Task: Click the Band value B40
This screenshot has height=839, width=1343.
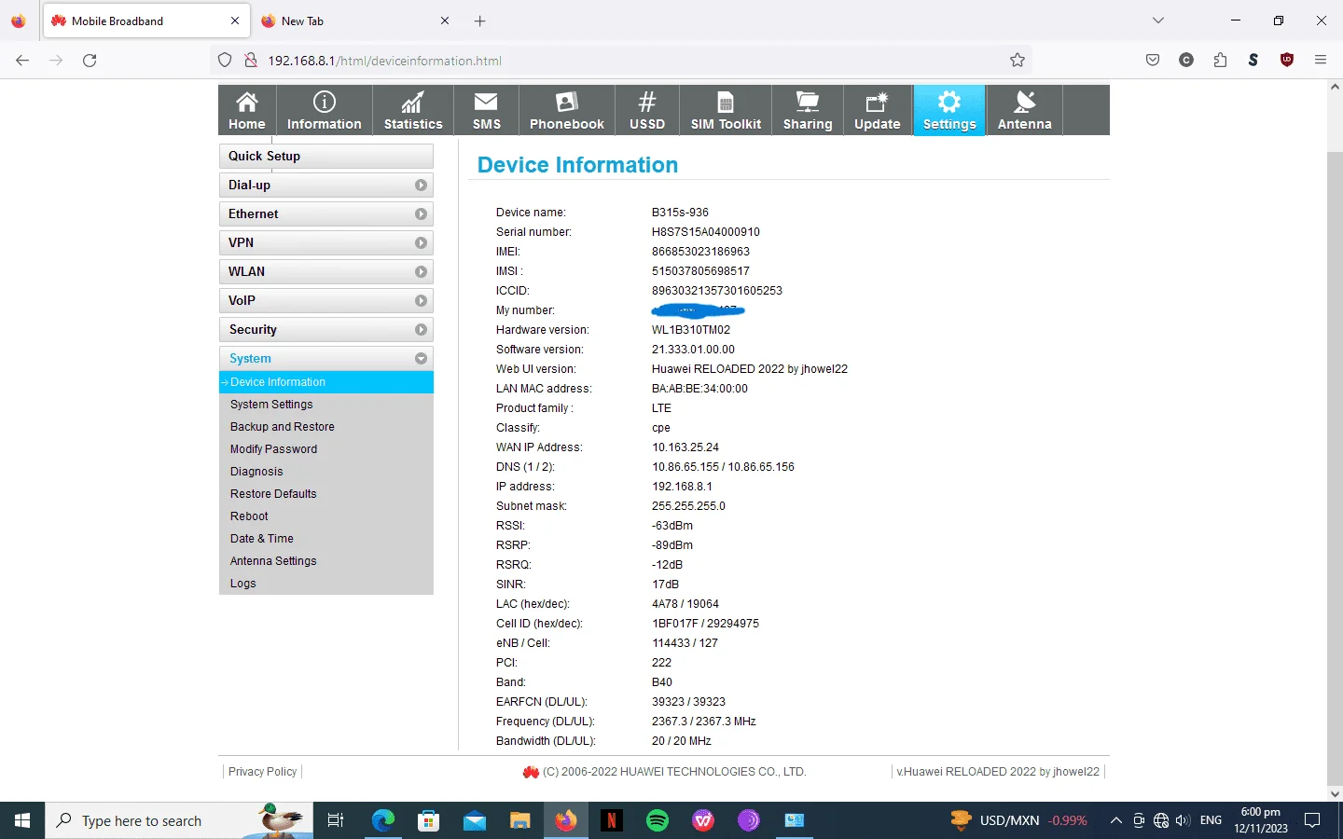Action: (662, 682)
